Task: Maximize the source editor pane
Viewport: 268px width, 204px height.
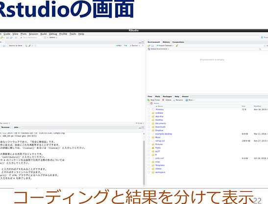Action: coord(143,42)
